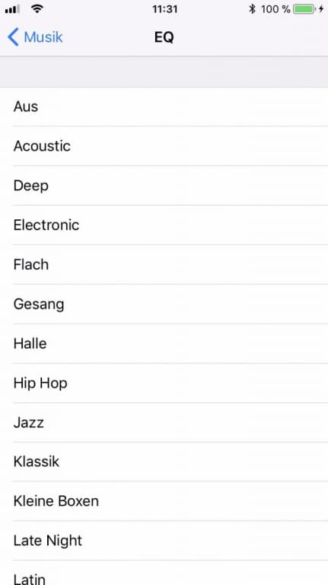Select the Deep equalizer preset
328x585 pixels.
[x=164, y=186]
